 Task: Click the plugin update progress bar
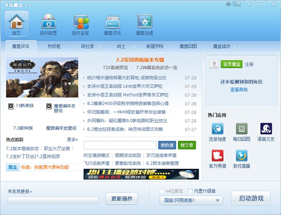click(53, 200)
